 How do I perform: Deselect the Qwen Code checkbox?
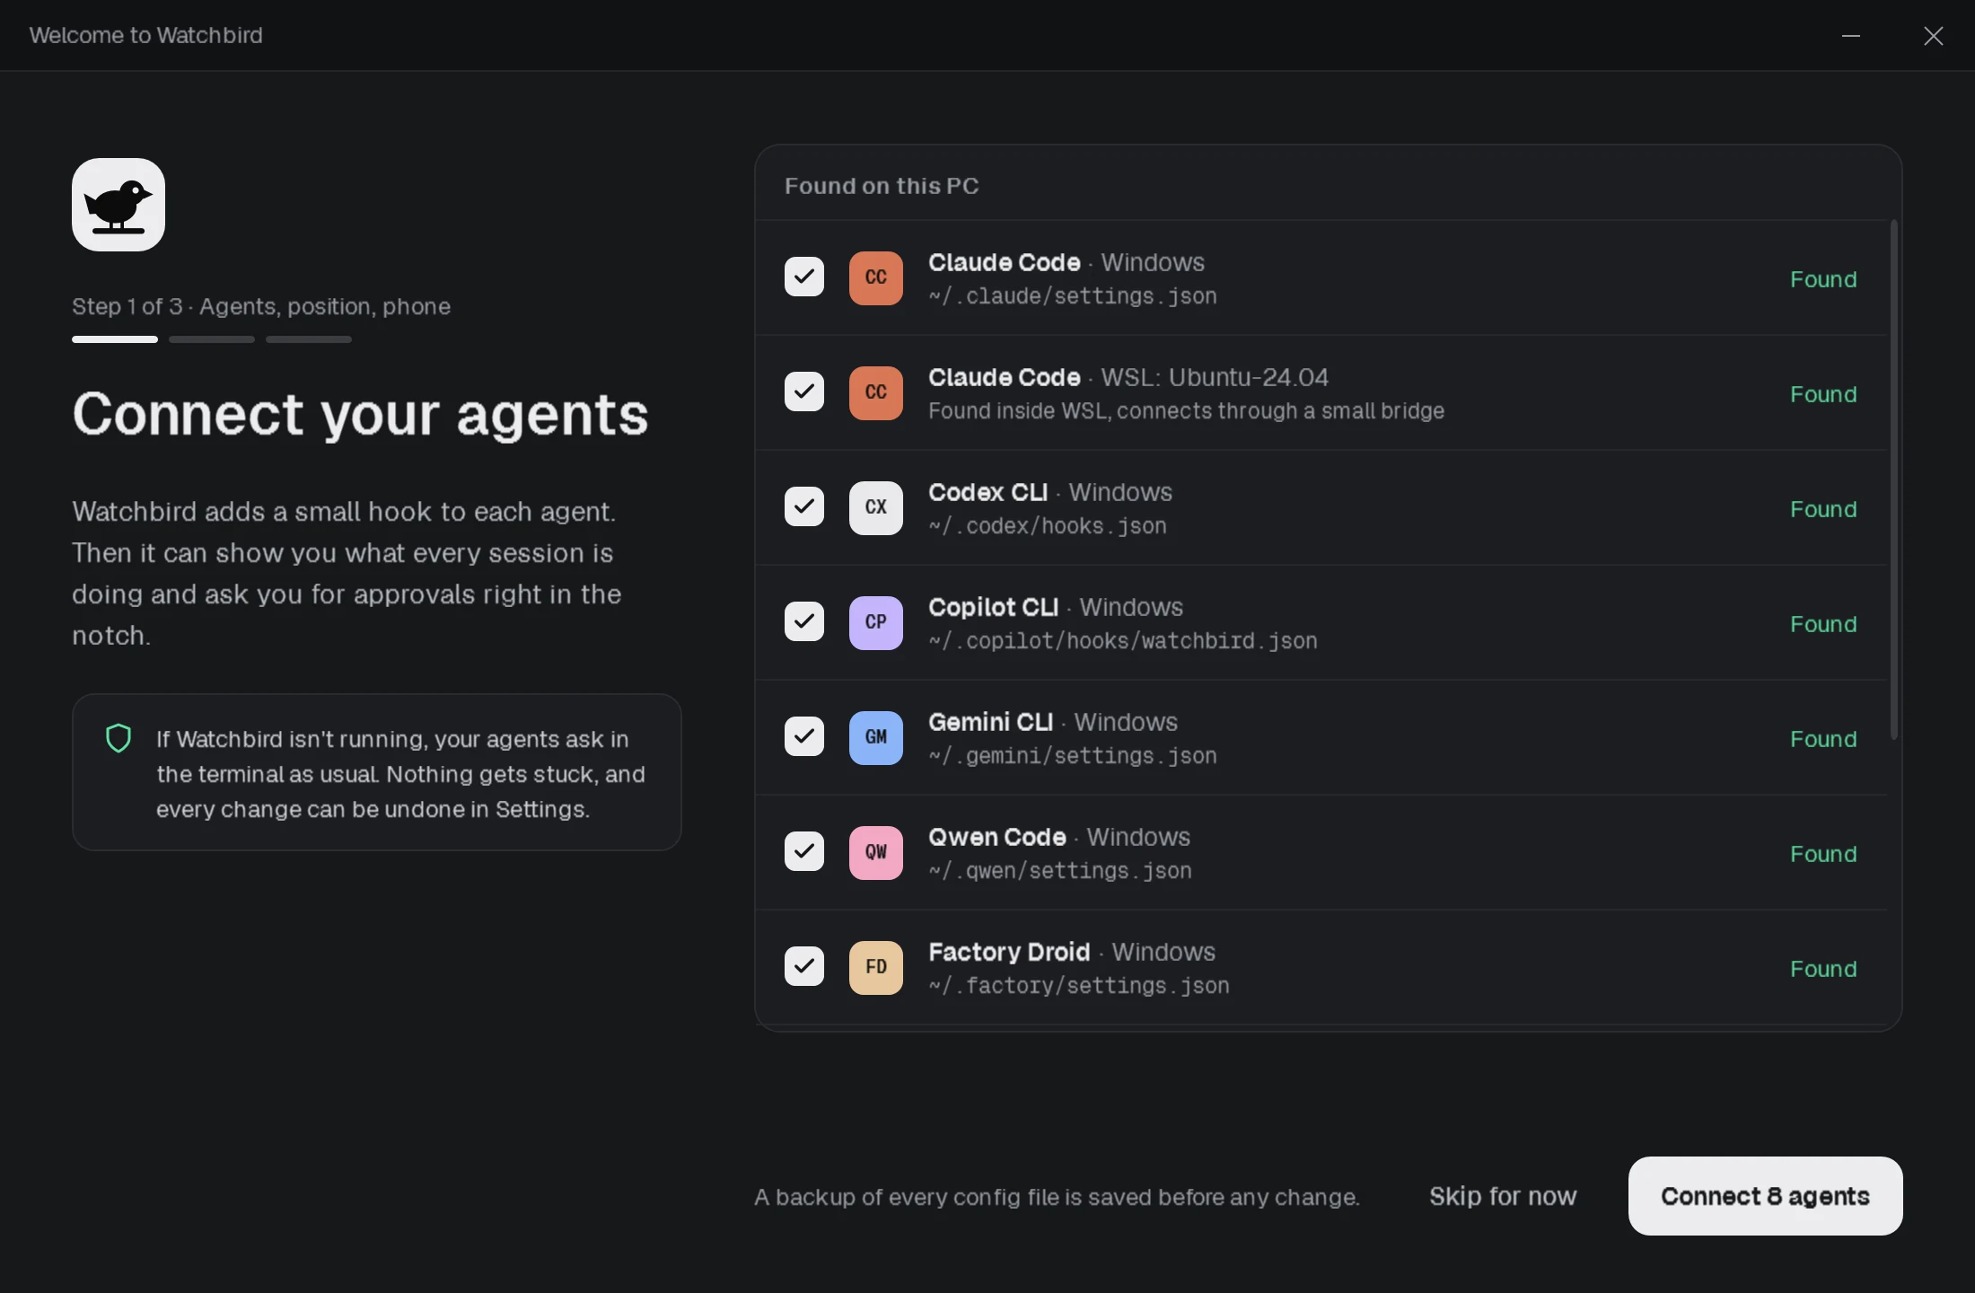(804, 851)
